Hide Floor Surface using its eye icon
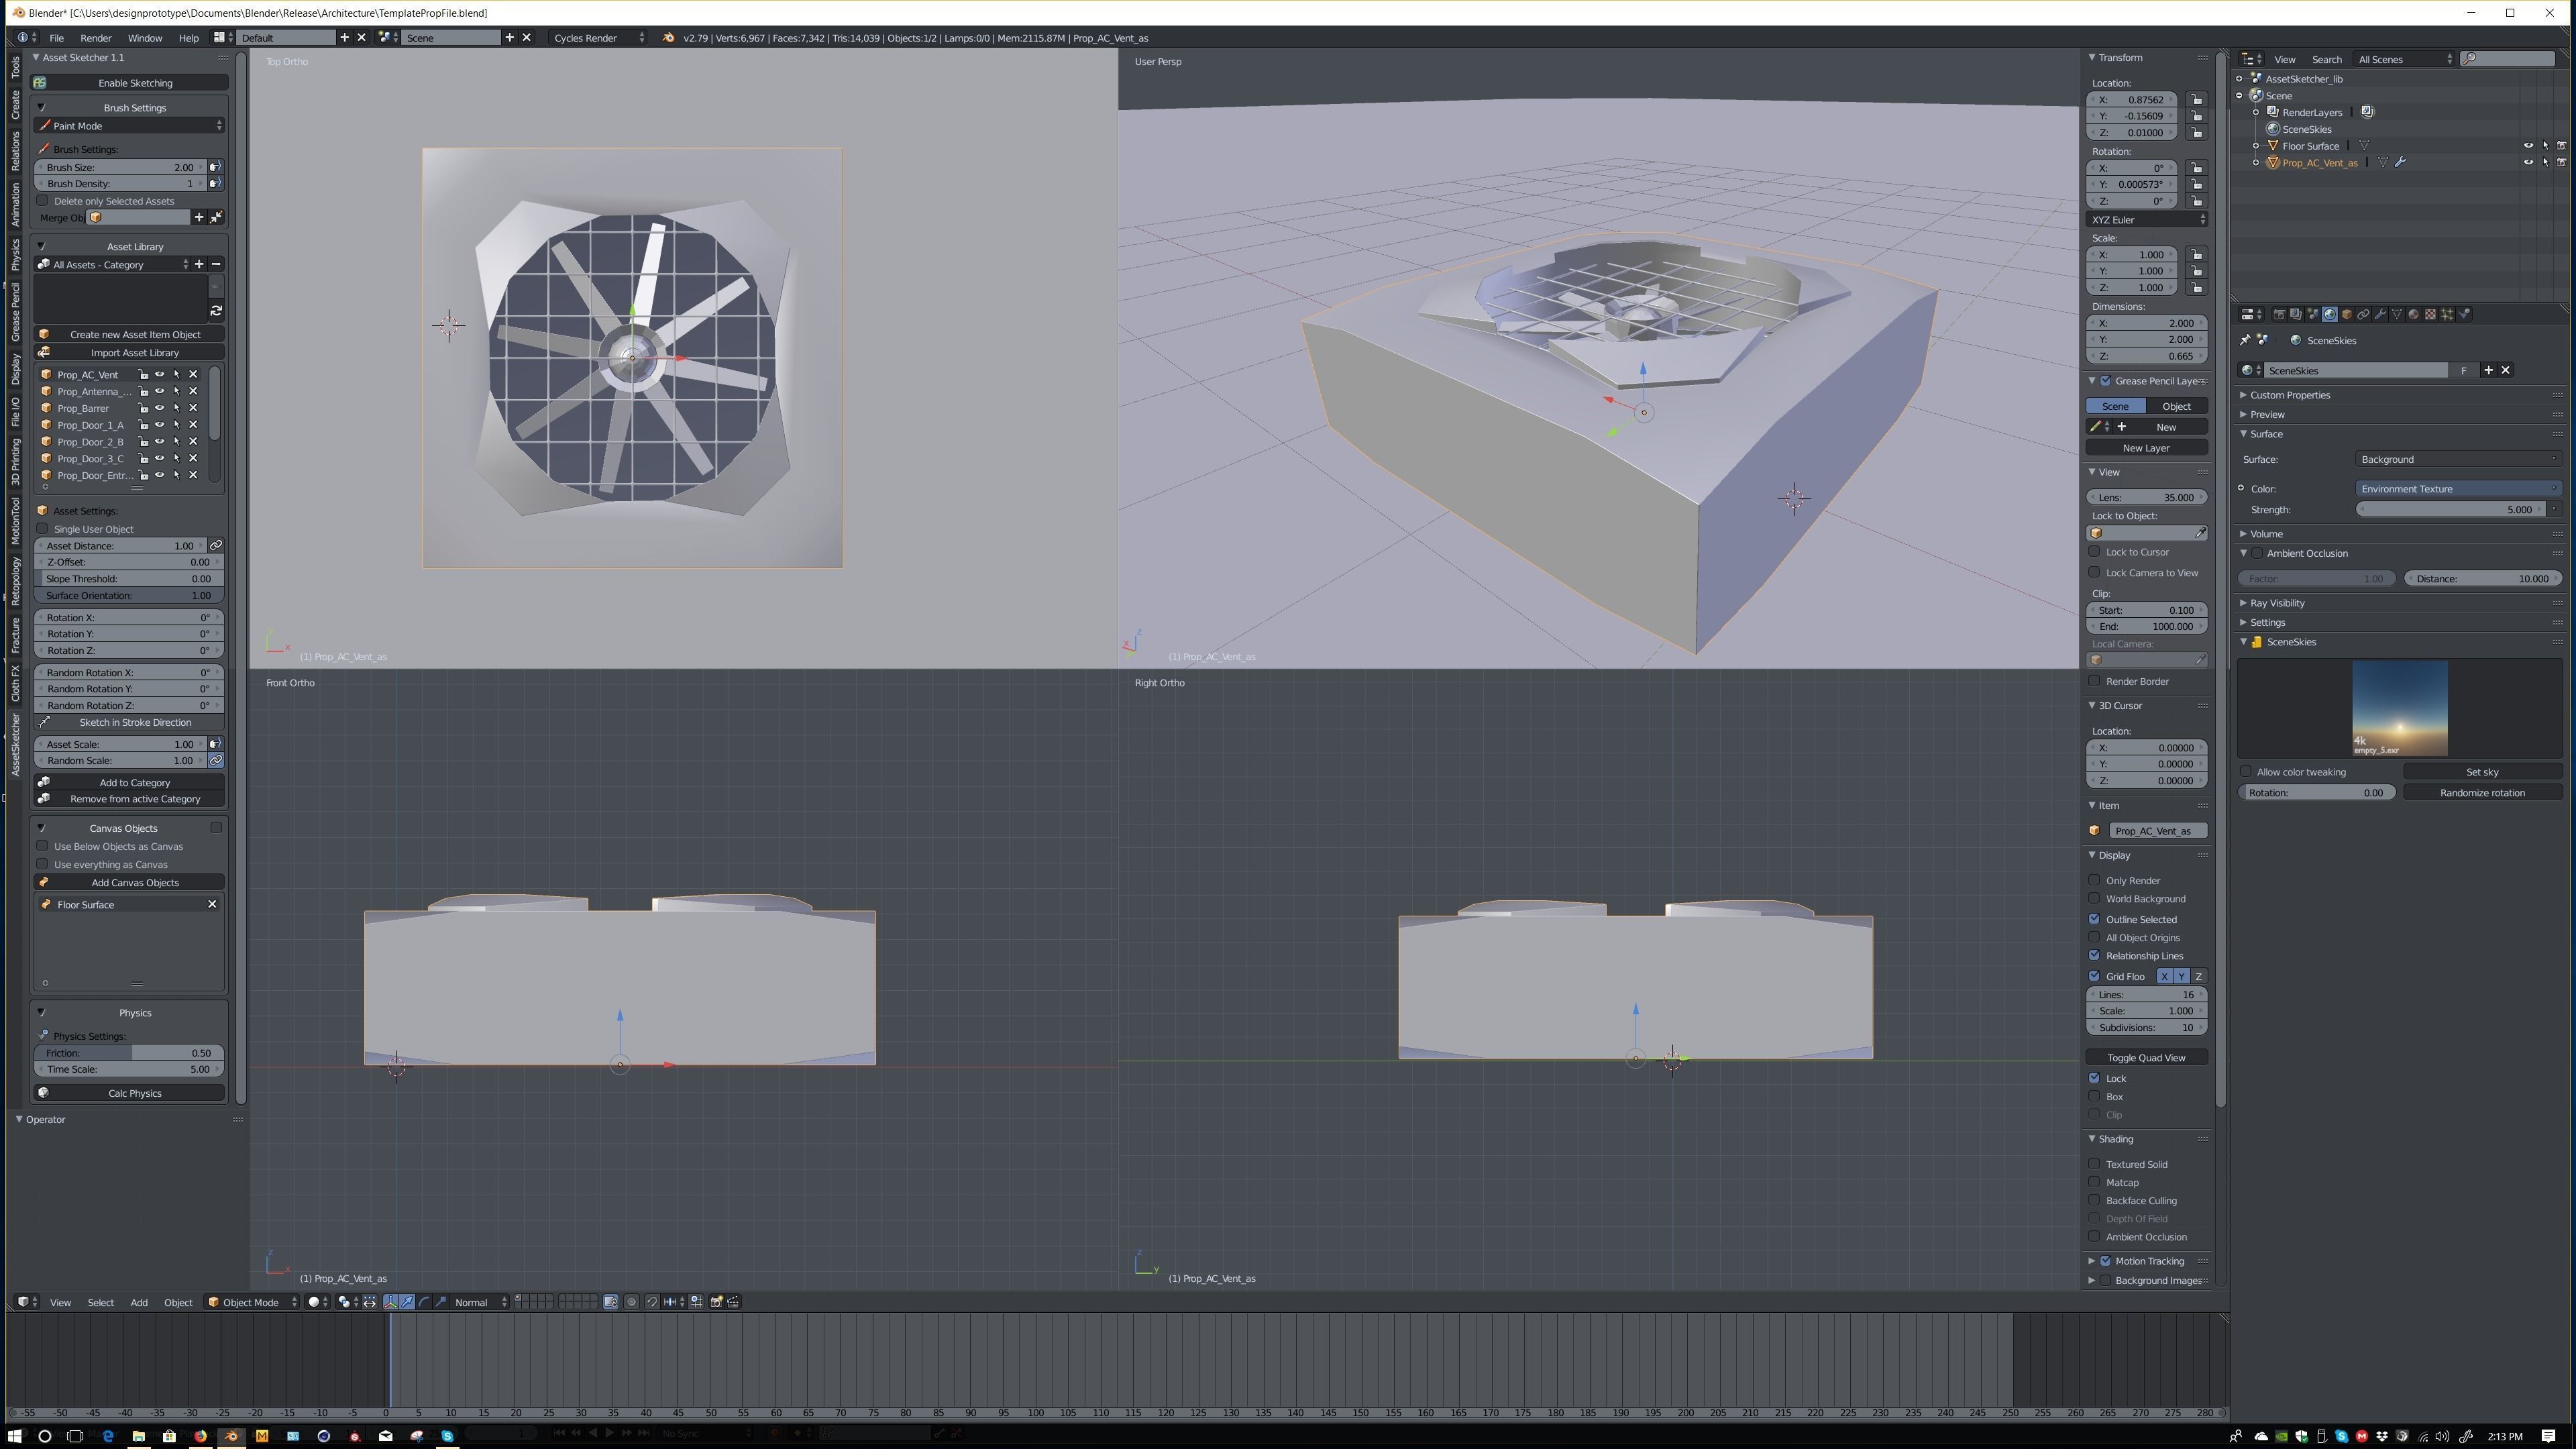This screenshot has height=1449, width=2576. coord(2528,146)
